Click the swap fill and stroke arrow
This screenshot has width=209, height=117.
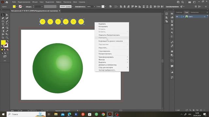point(8,41)
